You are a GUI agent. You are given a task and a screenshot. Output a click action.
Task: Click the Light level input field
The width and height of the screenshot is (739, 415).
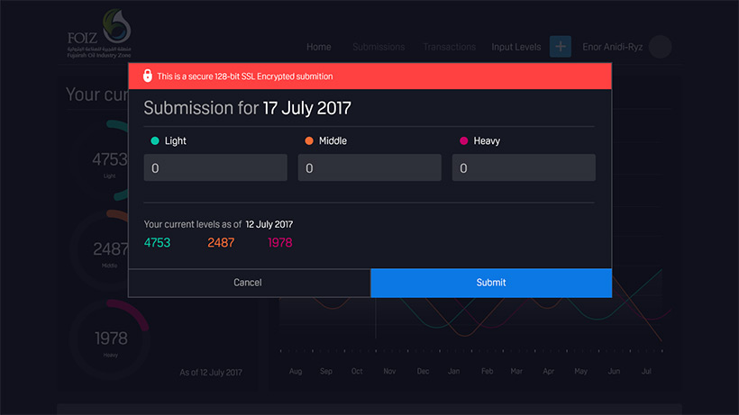pyautogui.click(x=215, y=167)
